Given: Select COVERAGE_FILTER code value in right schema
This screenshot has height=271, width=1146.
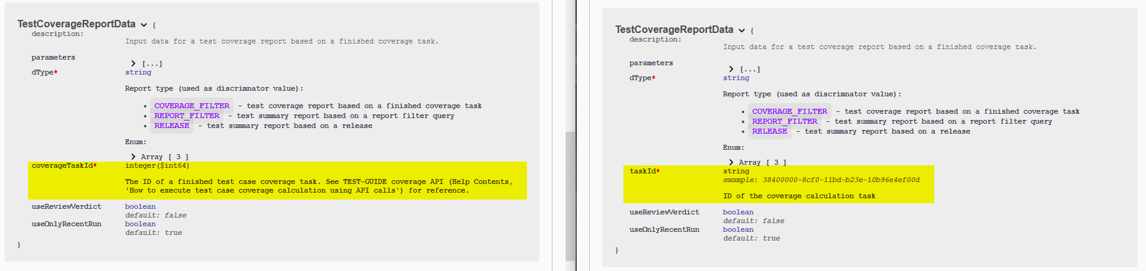Looking at the screenshot, I should point(790,112).
